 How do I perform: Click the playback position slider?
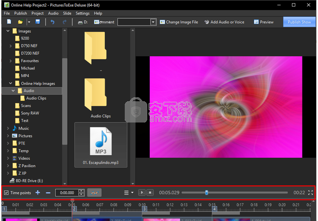click(x=235, y=192)
